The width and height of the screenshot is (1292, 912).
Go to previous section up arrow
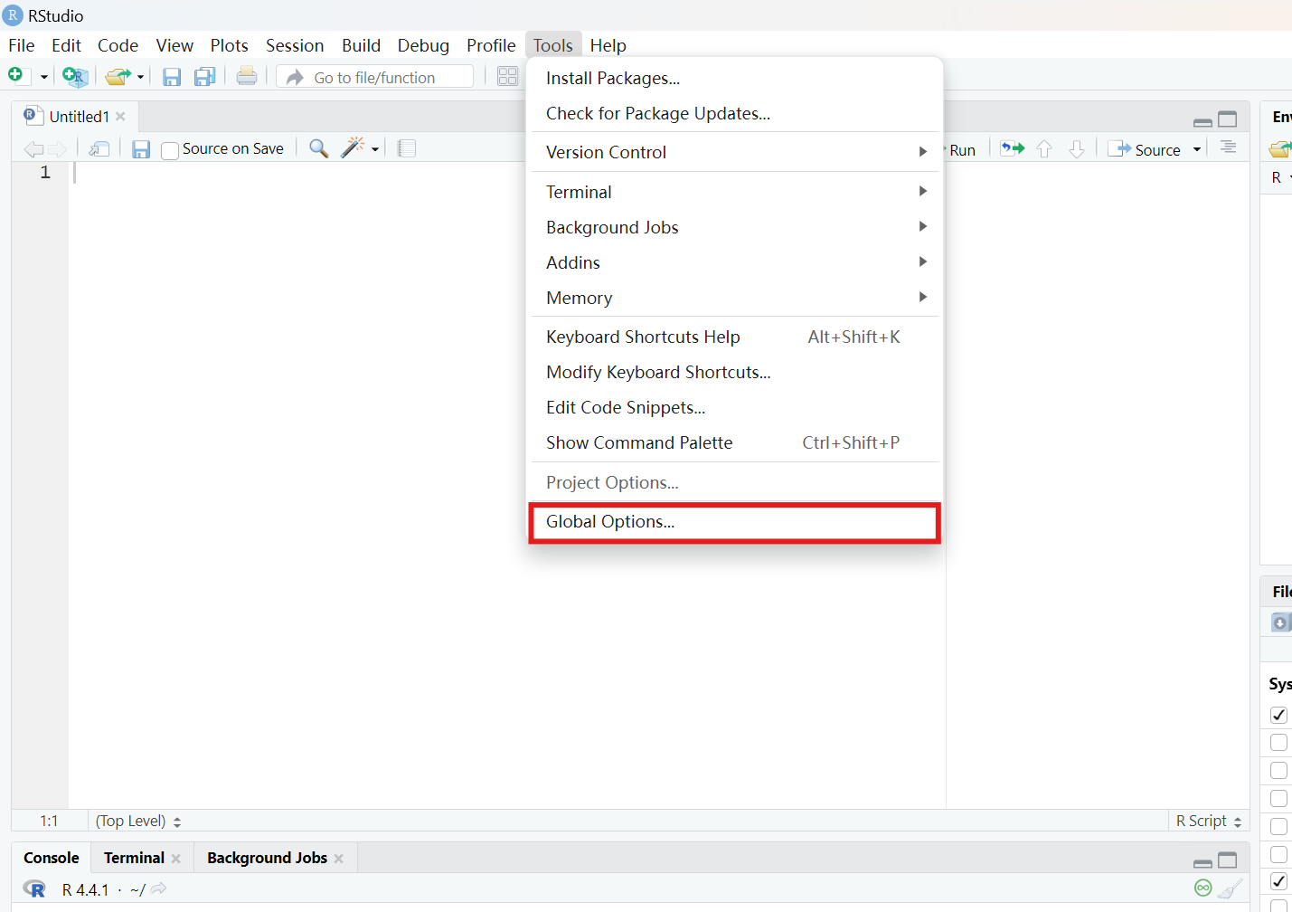pyautogui.click(x=1044, y=149)
